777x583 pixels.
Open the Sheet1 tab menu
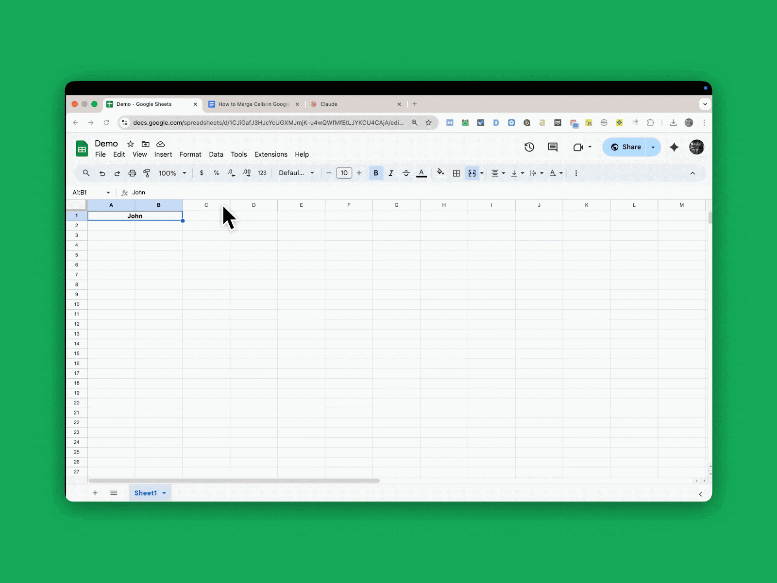coord(164,493)
